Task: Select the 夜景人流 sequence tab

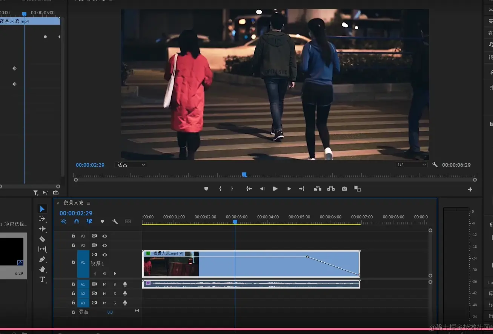Action: (73, 203)
